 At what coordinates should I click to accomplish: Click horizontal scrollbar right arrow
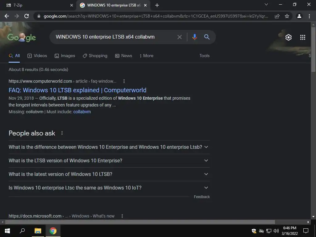[x=308, y=222]
